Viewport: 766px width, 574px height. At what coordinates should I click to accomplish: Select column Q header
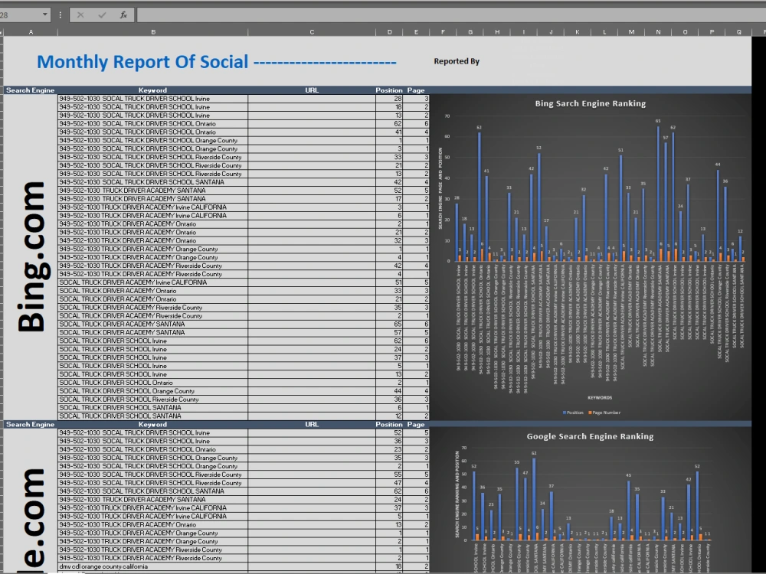click(738, 31)
